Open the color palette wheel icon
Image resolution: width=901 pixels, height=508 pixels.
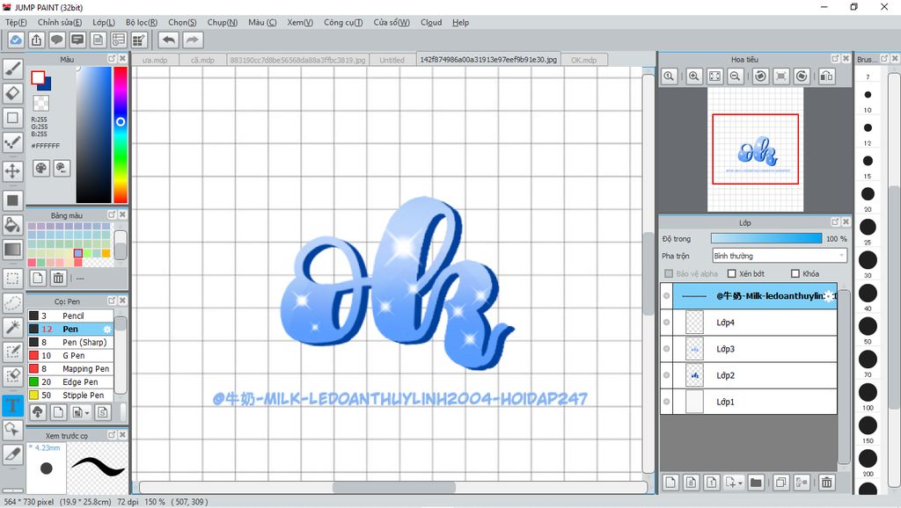click(x=40, y=168)
